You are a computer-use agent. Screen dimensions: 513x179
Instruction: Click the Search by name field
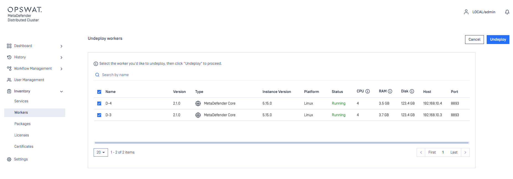tap(282, 75)
